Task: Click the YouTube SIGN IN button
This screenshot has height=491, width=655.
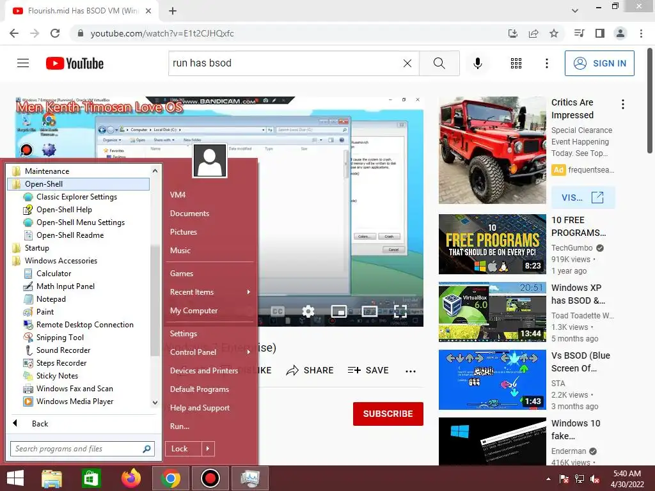Action: (x=599, y=63)
